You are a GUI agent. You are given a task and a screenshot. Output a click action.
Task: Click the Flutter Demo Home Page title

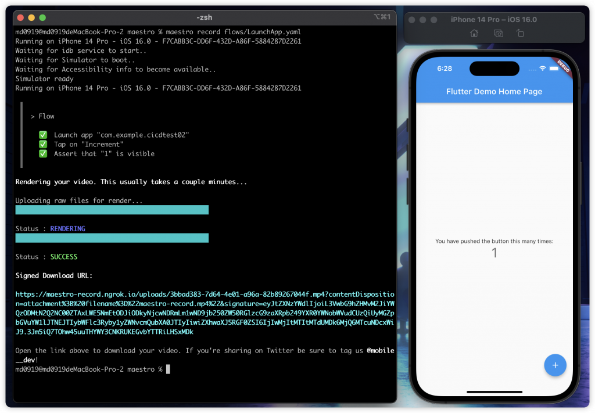pos(494,91)
